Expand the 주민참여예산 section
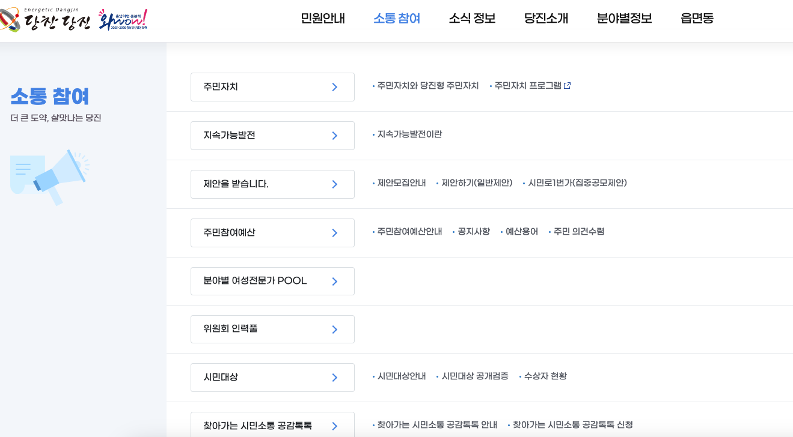Image resolution: width=793 pixels, height=437 pixels. pos(272,232)
